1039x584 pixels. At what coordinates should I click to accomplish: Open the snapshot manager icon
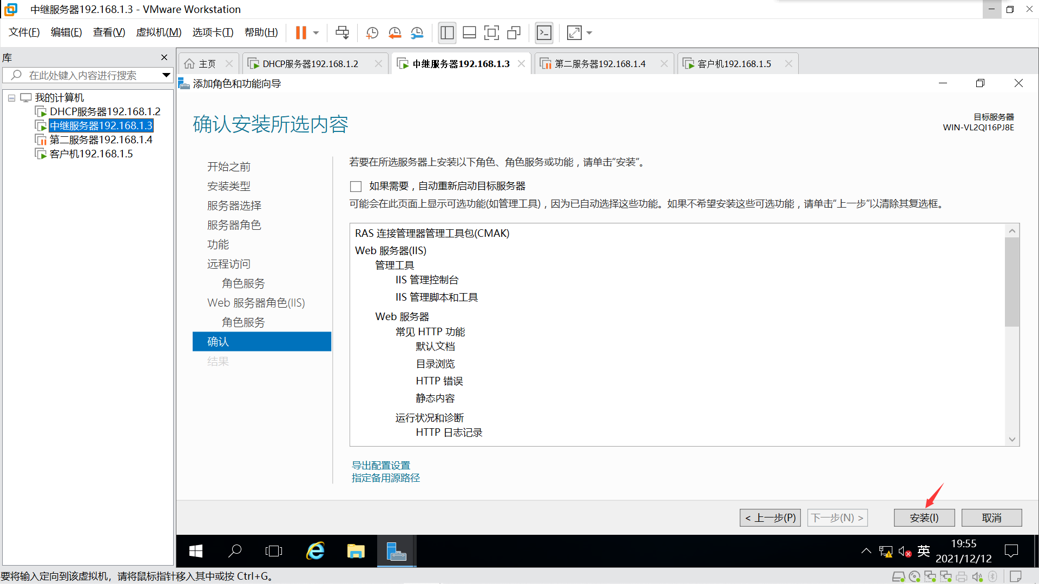click(417, 33)
